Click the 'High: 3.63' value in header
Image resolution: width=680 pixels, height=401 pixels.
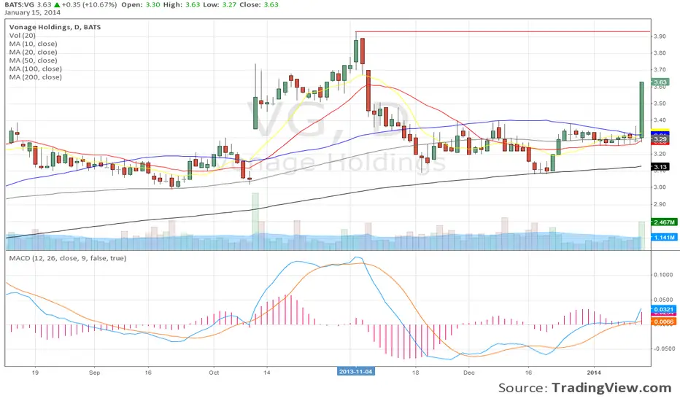[x=182, y=5]
